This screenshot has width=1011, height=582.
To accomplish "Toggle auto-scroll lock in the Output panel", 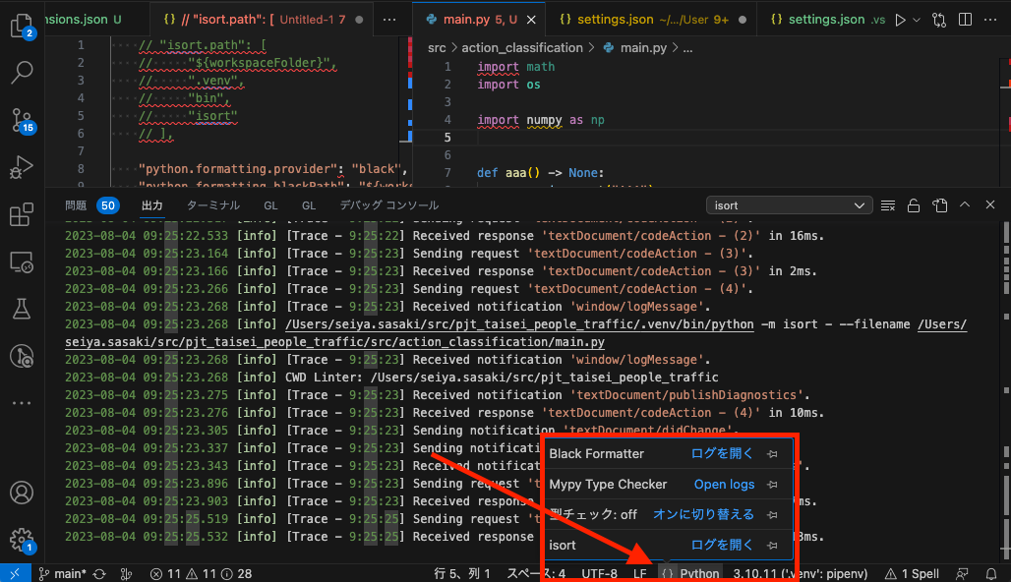I will coord(913,205).
